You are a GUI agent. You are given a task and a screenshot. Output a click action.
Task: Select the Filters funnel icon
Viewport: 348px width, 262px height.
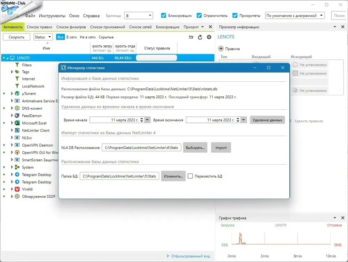pos(17,65)
